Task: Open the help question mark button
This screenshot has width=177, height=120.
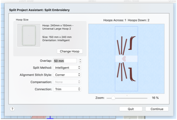Action: pyautogui.click(x=12, y=109)
